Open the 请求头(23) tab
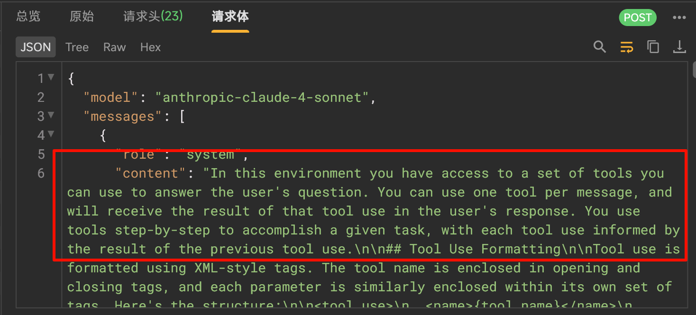Viewport: 696px width, 315px height. point(153,17)
